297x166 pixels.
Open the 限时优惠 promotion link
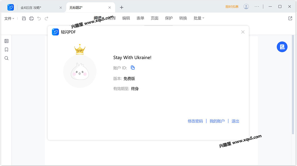point(232,7)
